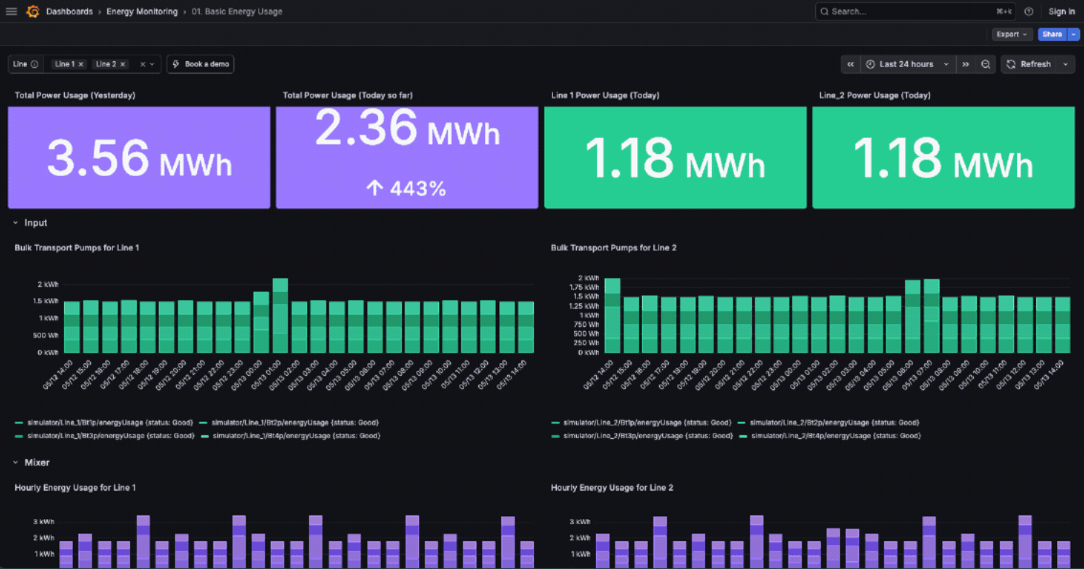Viewport: 1084px width, 569px height.
Task: Go to Dashboards breadcrumb
Action: (69, 11)
